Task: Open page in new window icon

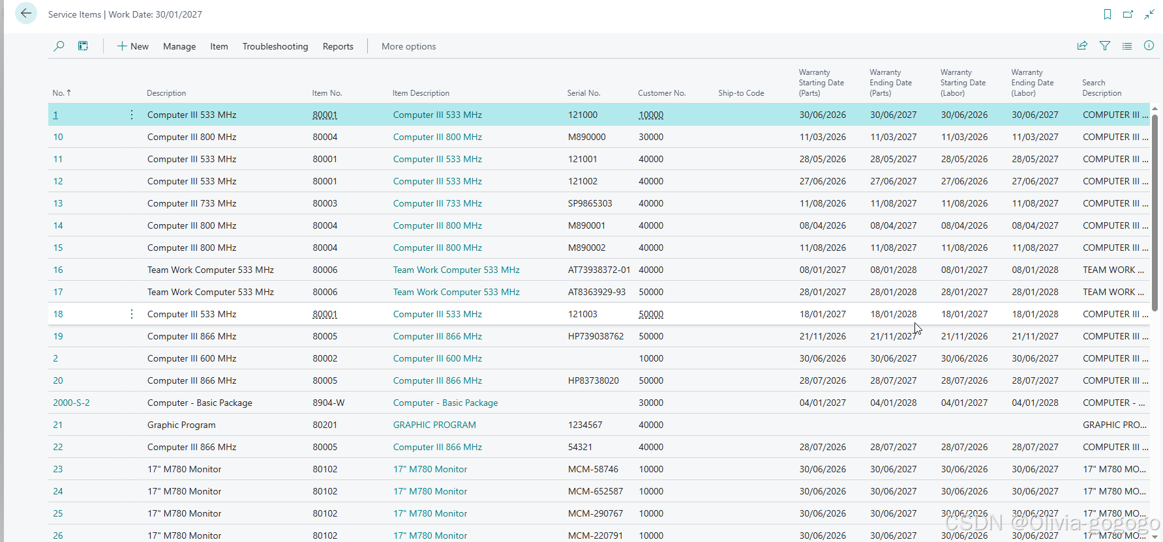Action: pos(1128,14)
